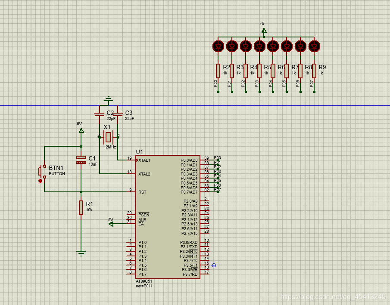390x305 pixels.
Task: Click the P04 net label under R6
Action: coord(270,83)
